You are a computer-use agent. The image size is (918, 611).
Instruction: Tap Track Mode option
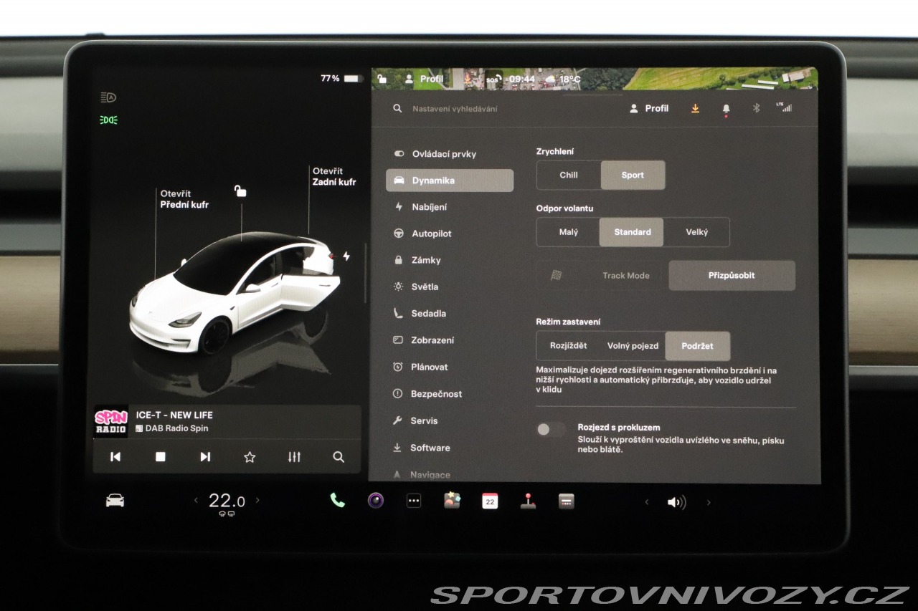click(602, 275)
